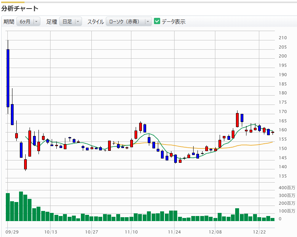Open the スタイル dropdown showing ローソク（赤青）
Viewport: 297px width, 237px height.
pyautogui.click(x=129, y=22)
